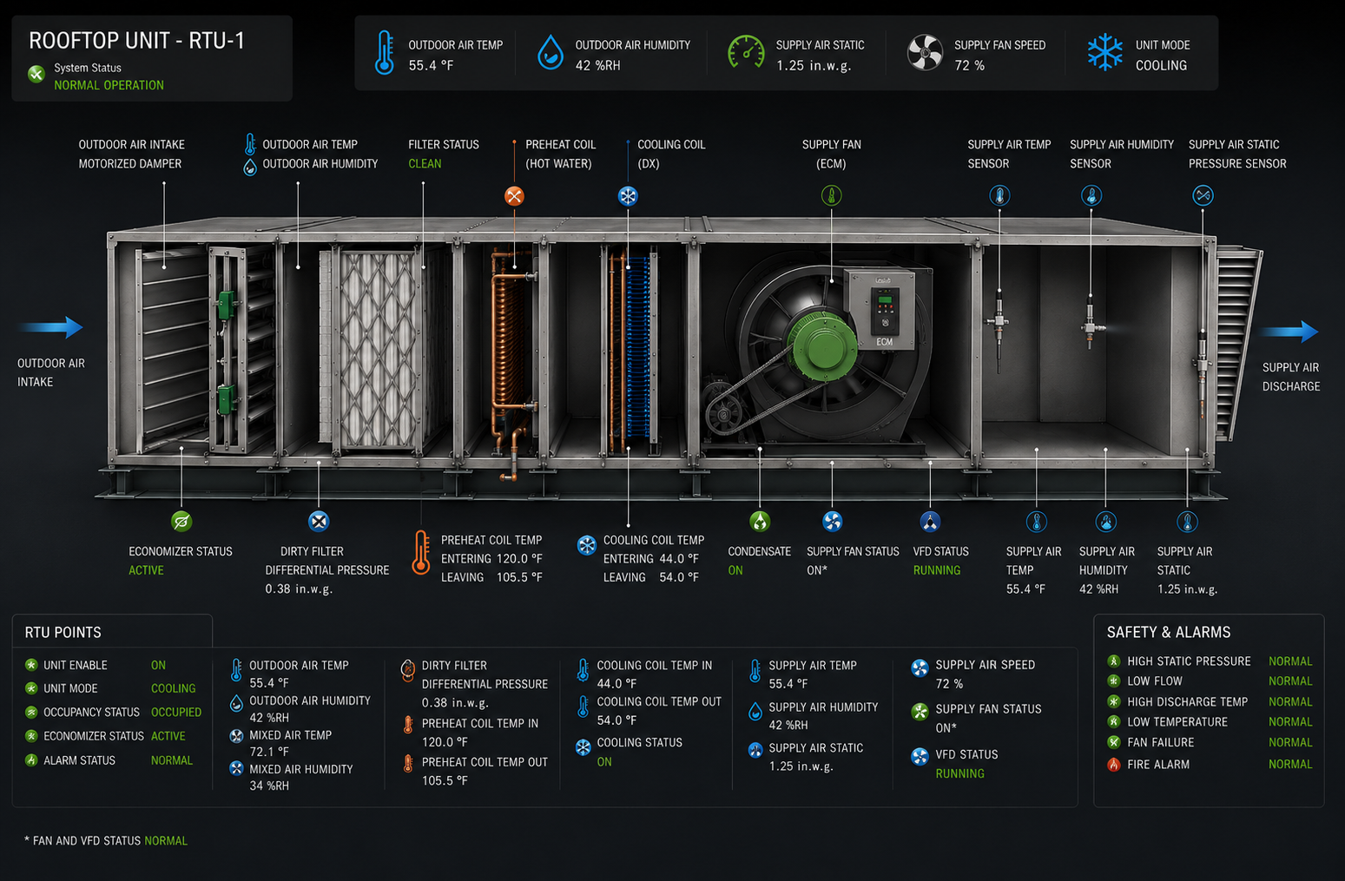Screen dimensions: 1345x881
Task: Click the orange preheat coil temp thermometer icon
Action: click(x=421, y=553)
